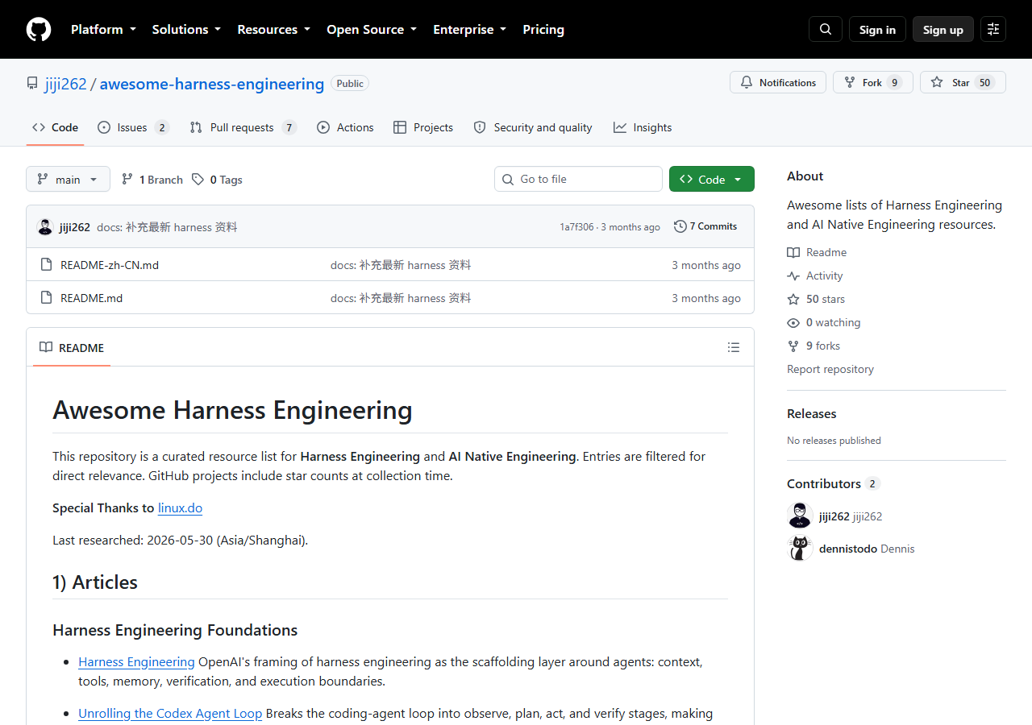Click the Sign in button
Viewport: 1032px width, 725px height.
pos(877,29)
